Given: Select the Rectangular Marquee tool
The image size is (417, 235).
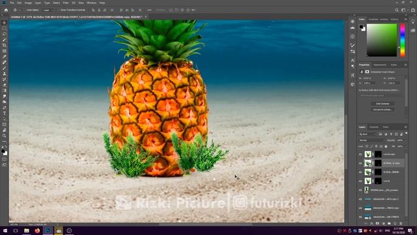Looking at the screenshot, I should [x=5, y=28].
